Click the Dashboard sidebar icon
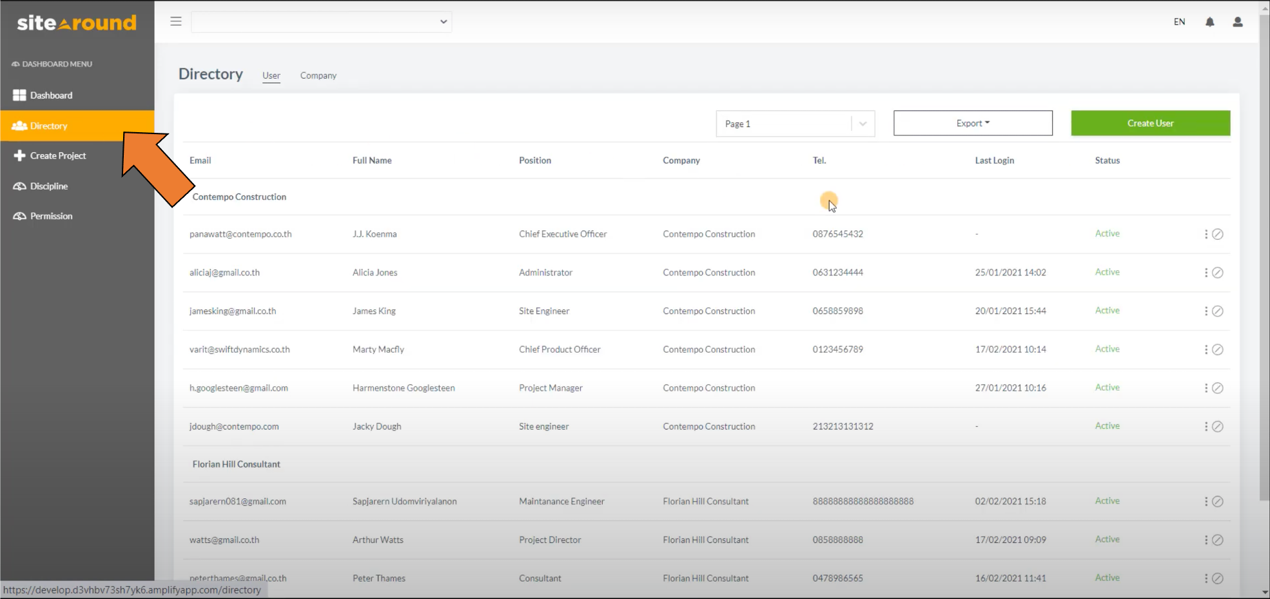This screenshot has height=599, width=1270. (19, 95)
